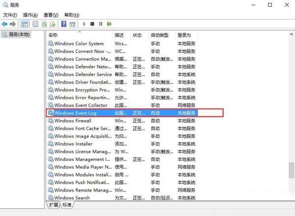Stop the service with the stop icon
The width and height of the screenshot is (295, 216).
tap(92, 24)
